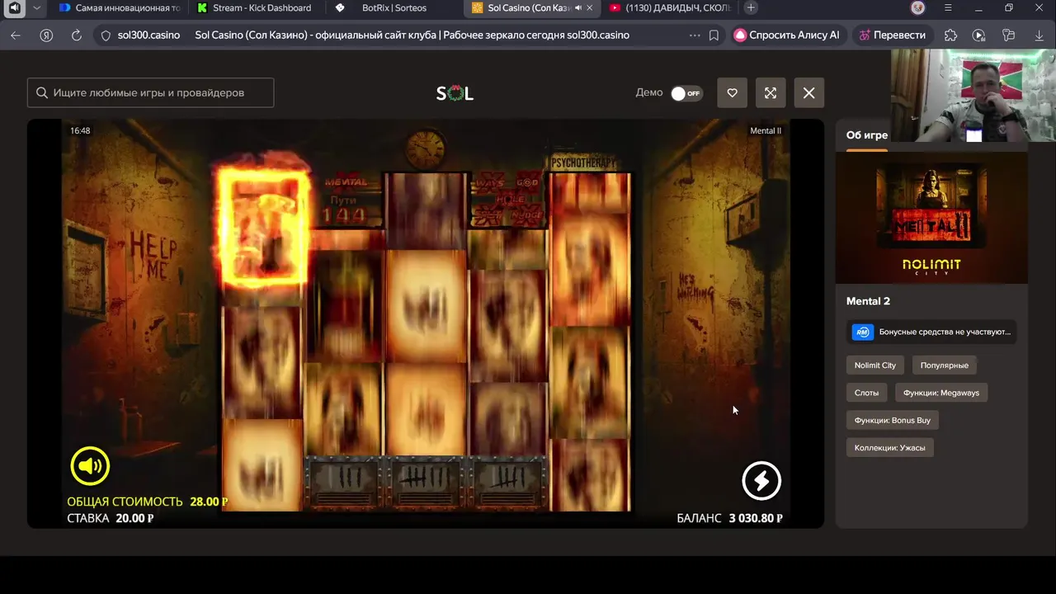1056x594 pixels.
Task: Select the Функции: Megaways tag
Action: [941, 393]
